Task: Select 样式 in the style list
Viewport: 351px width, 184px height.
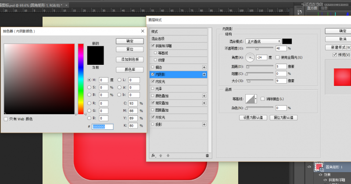Action: tap(178, 32)
